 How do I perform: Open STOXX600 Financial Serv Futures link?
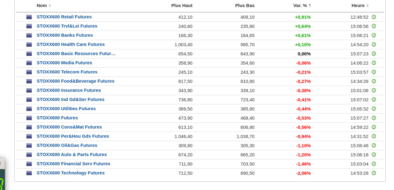coord(73,164)
